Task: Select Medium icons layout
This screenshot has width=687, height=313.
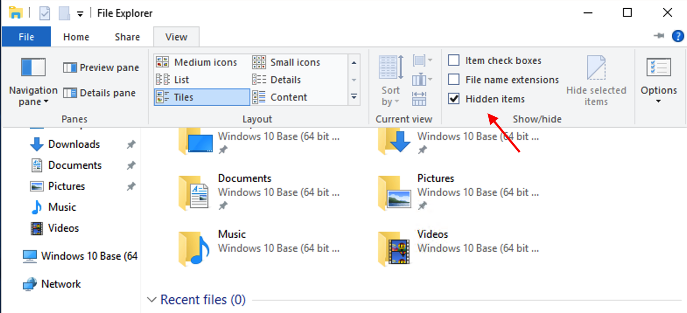Action: [196, 62]
